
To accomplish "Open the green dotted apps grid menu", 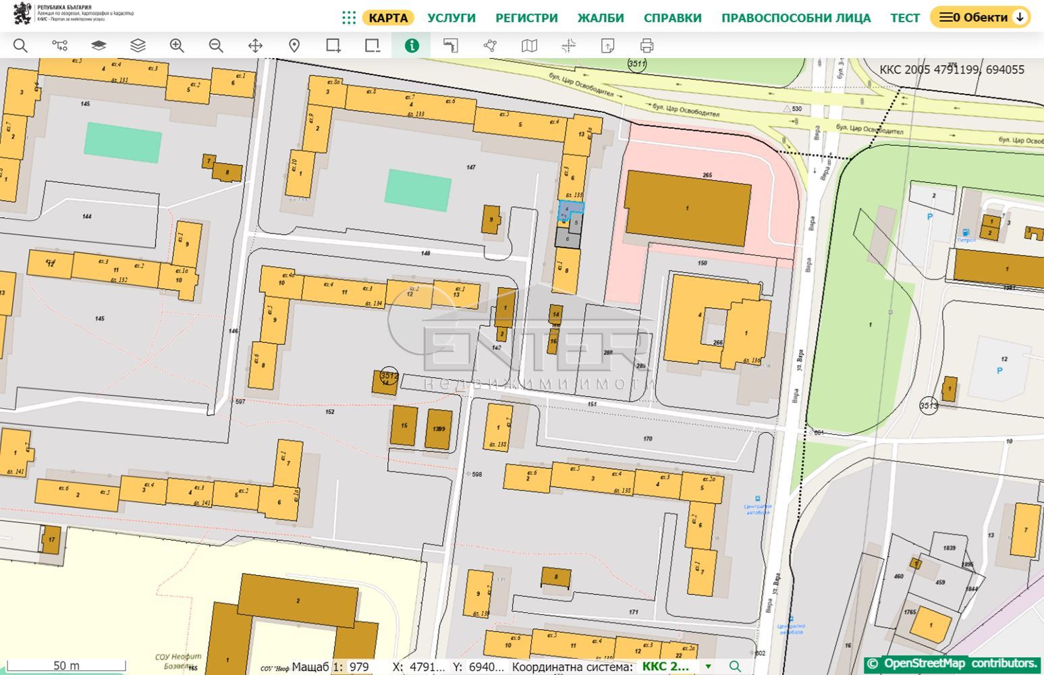I will [348, 18].
